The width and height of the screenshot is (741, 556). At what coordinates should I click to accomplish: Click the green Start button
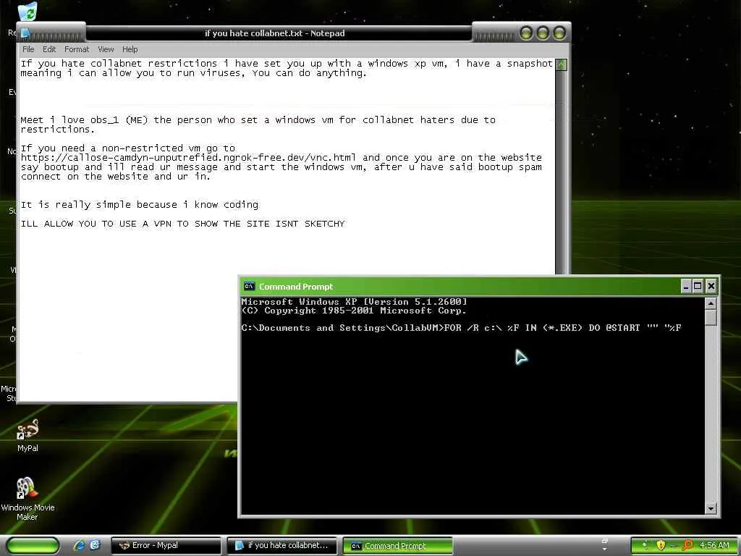click(x=33, y=545)
